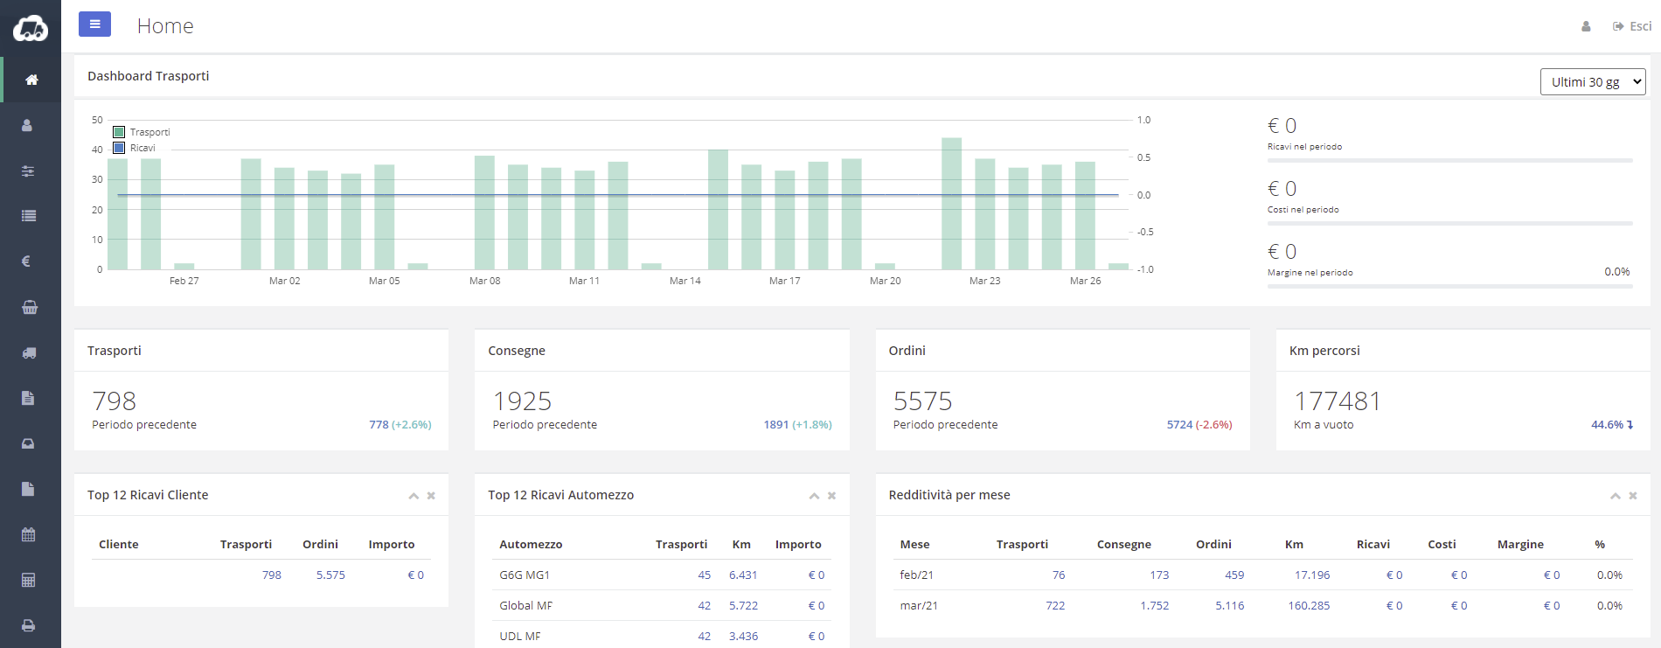Click the home icon in sidebar
The width and height of the screenshot is (1661, 648).
coord(31,80)
